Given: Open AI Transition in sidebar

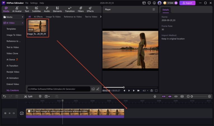Looking at the screenshot, I should coord(12,66).
